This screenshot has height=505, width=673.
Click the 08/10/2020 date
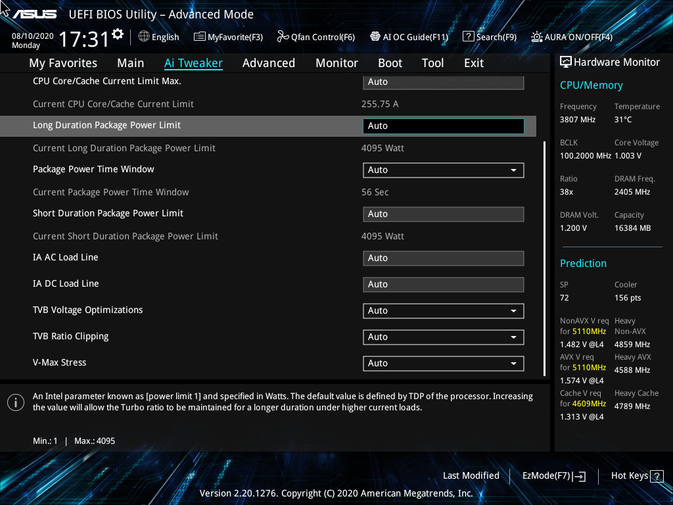click(x=33, y=36)
